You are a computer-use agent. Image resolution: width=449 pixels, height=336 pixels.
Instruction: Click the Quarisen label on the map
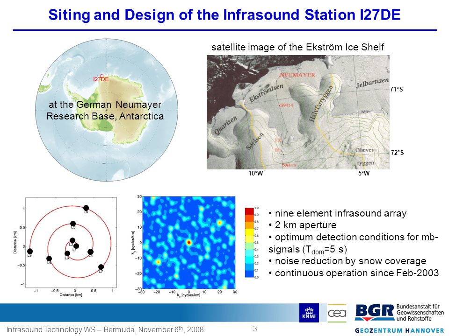tap(225, 125)
